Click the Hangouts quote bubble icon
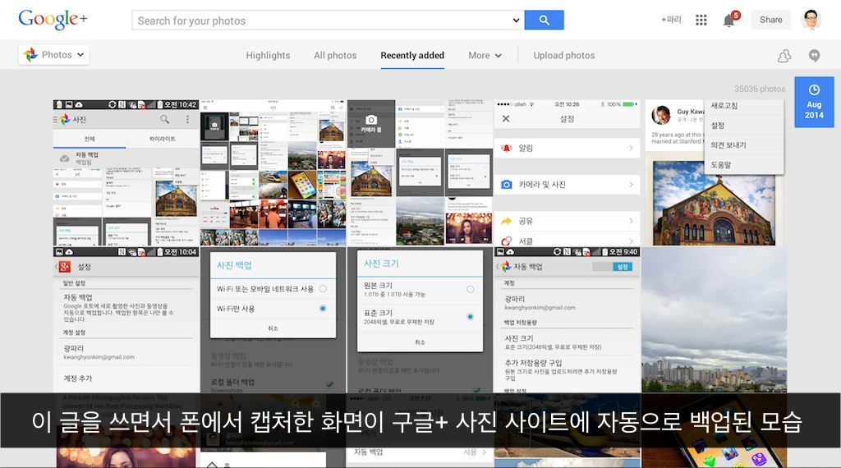The image size is (841, 468). pos(814,55)
